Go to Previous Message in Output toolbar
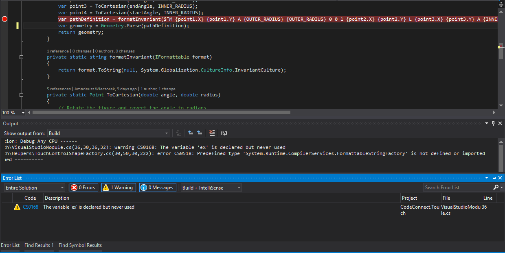505x253 pixels. pyautogui.click(x=191, y=133)
